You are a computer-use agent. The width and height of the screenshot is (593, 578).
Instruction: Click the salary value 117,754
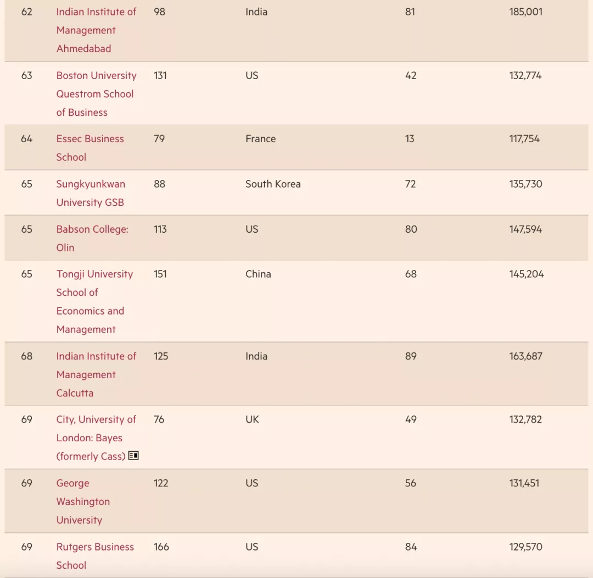tap(524, 139)
